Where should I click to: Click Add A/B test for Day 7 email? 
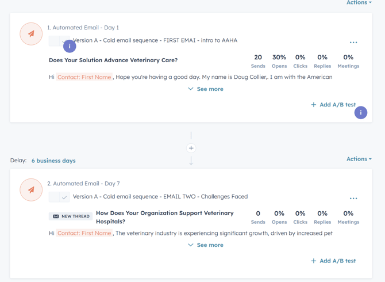(333, 261)
